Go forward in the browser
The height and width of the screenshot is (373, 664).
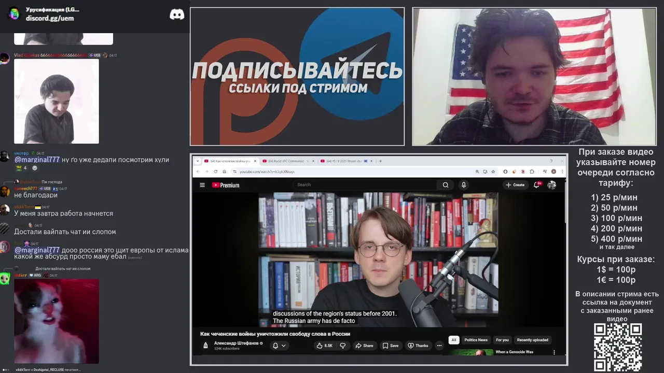pyautogui.click(x=206, y=171)
